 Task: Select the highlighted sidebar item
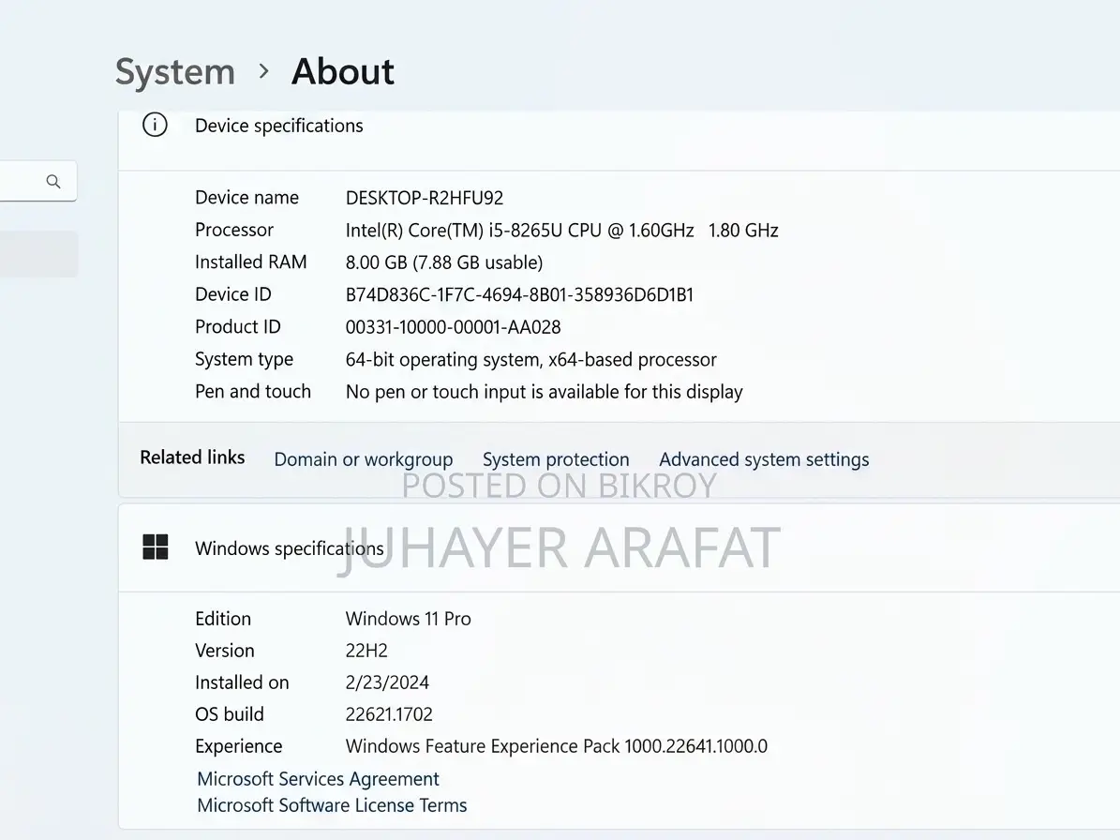click(38, 253)
